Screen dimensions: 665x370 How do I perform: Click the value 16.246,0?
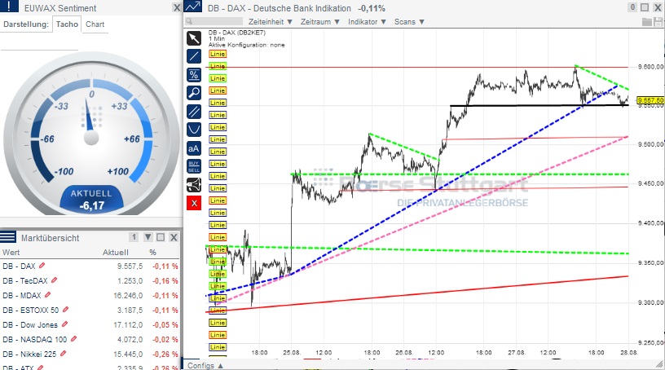coord(128,295)
